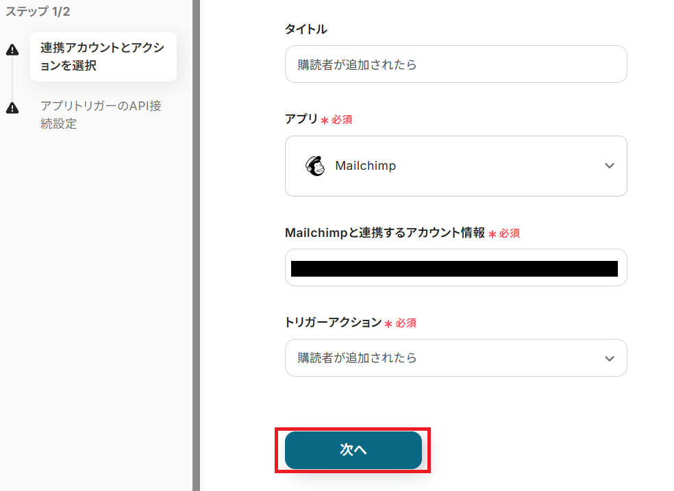Go to step 連携アカウントとアクションを選択
The height and width of the screenshot is (491, 674).
[103, 57]
